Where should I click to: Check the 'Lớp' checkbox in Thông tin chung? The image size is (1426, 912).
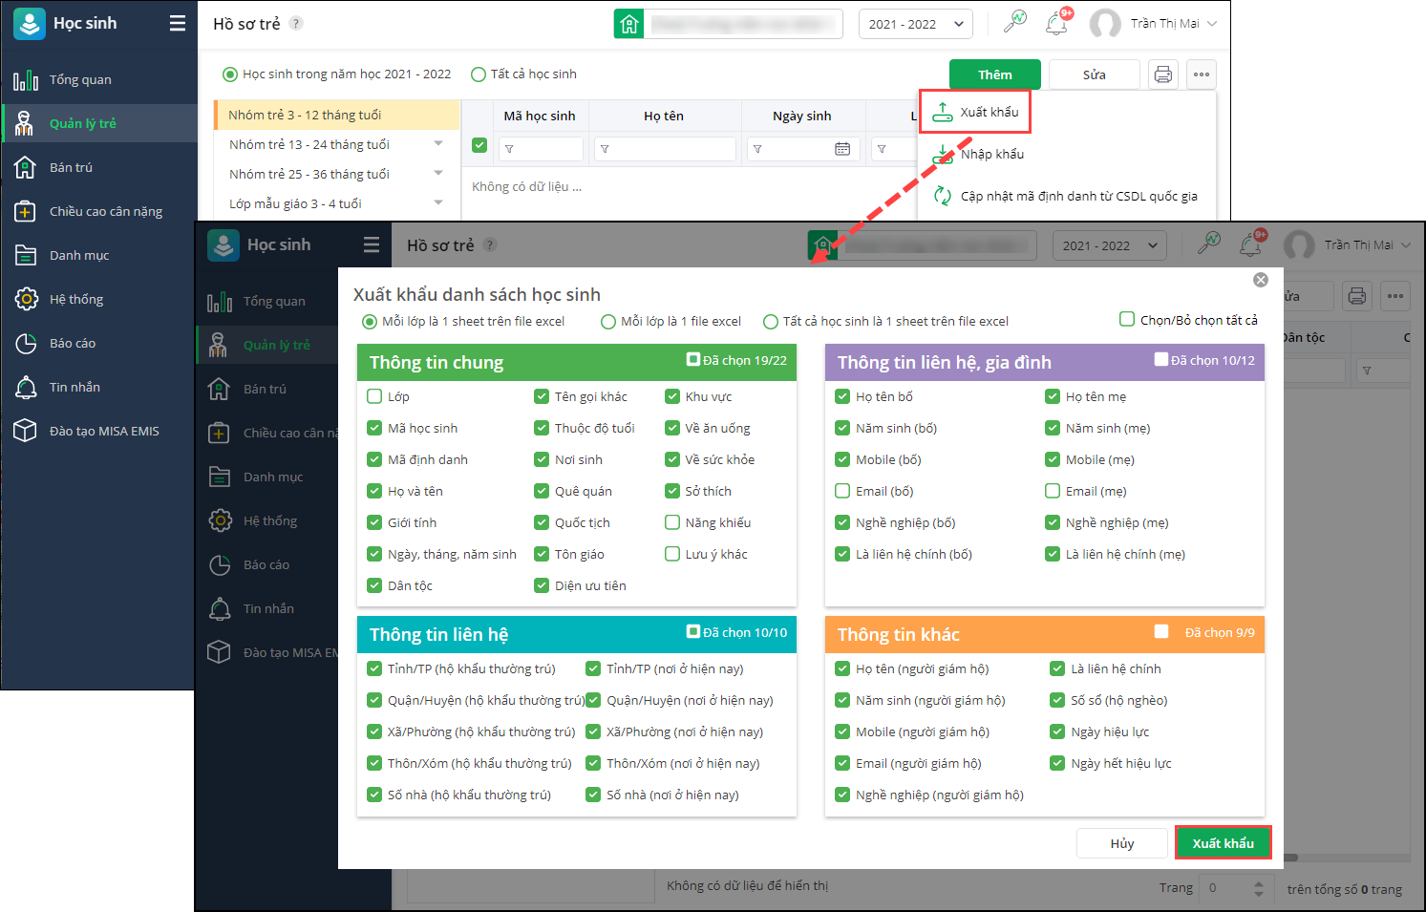point(374,396)
